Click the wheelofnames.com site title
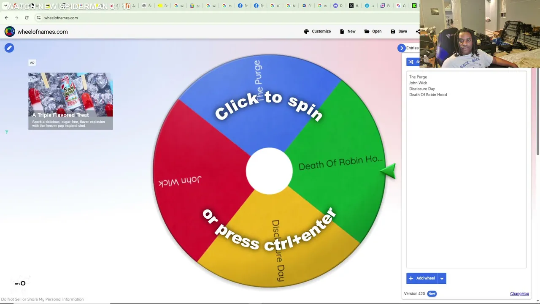Screen dimensions: 540x304 pos(43,32)
